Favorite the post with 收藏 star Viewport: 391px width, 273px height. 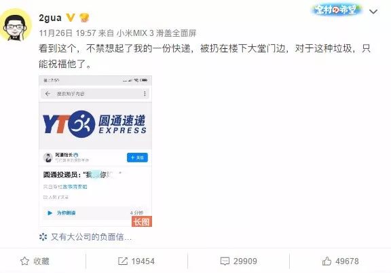click(24, 261)
